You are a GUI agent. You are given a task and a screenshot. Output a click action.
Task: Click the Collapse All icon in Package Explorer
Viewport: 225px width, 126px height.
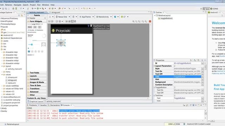coord(19,15)
